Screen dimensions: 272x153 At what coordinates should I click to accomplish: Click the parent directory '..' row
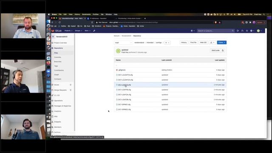[x=170, y=65]
